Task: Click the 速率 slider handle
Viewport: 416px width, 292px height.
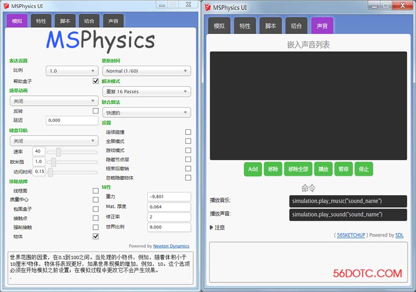Action: click(x=59, y=152)
